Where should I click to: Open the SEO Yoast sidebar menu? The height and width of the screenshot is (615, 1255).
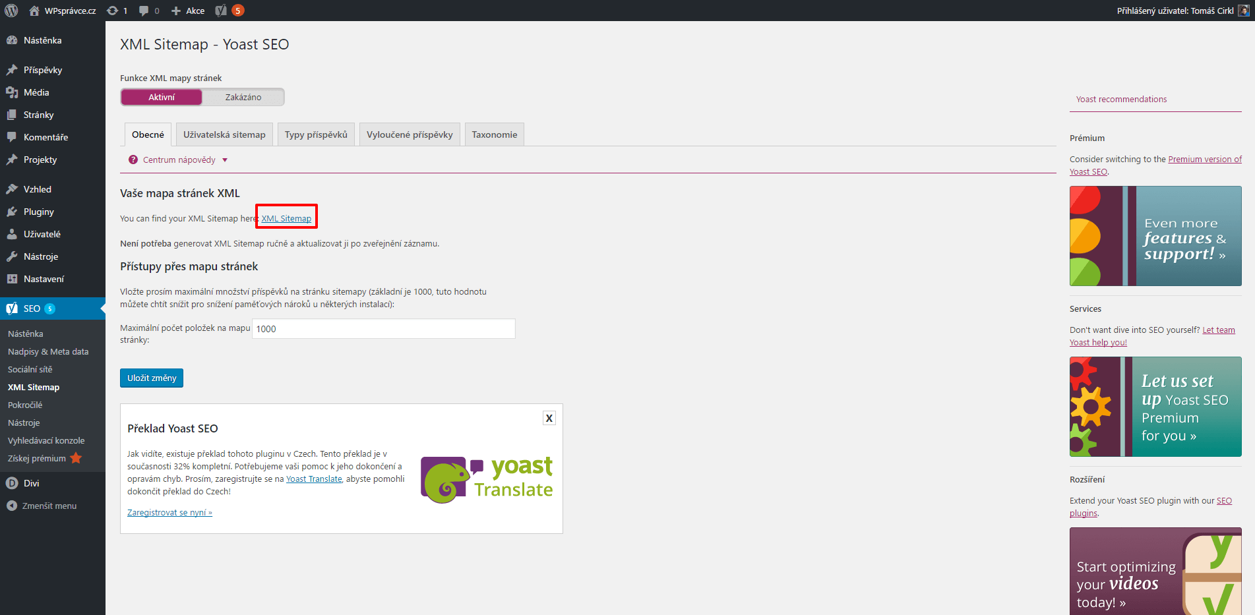pyautogui.click(x=53, y=308)
